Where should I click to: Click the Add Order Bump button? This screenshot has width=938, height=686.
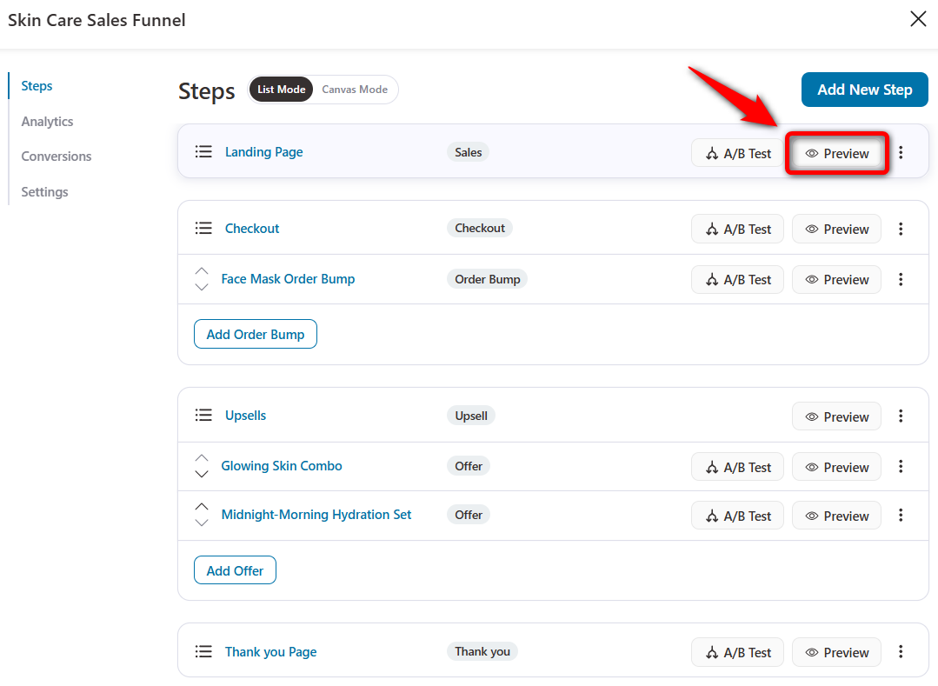point(256,335)
